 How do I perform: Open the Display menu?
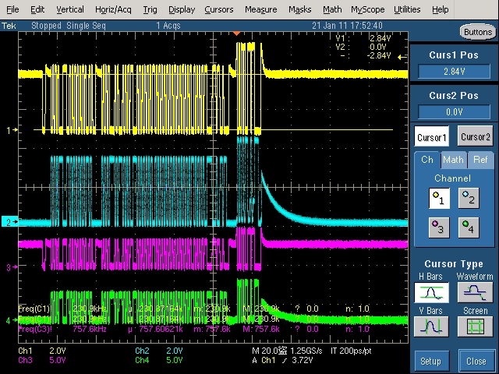click(182, 9)
